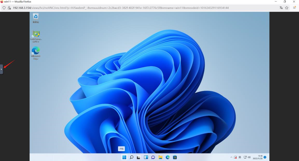Viewport: 299px width, 161px height.
Task: Open the Widgets panel from taskbar
Action: pos(146,157)
